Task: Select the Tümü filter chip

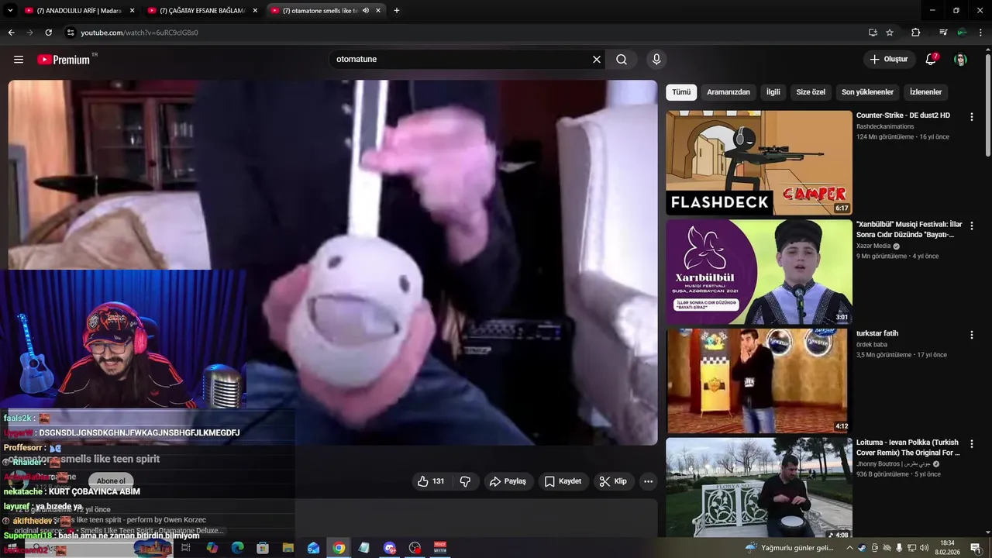Action: [x=681, y=92]
